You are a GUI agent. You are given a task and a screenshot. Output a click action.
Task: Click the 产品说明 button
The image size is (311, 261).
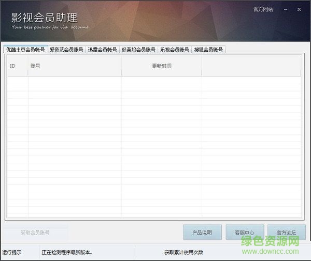(x=202, y=232)
